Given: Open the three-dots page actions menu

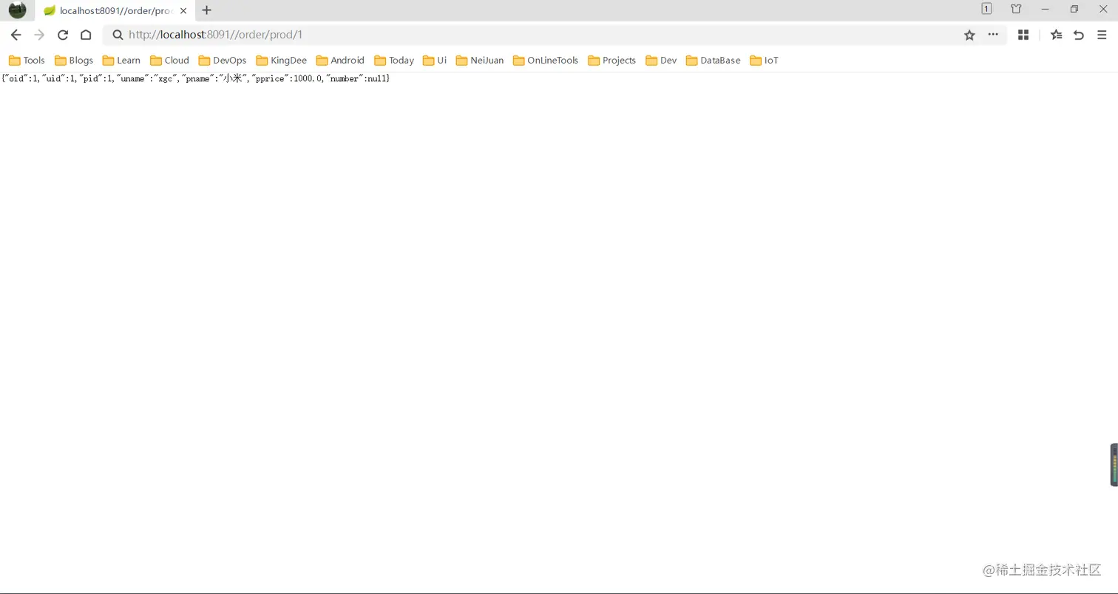Looking at the screenshot, I should (993, 35).
